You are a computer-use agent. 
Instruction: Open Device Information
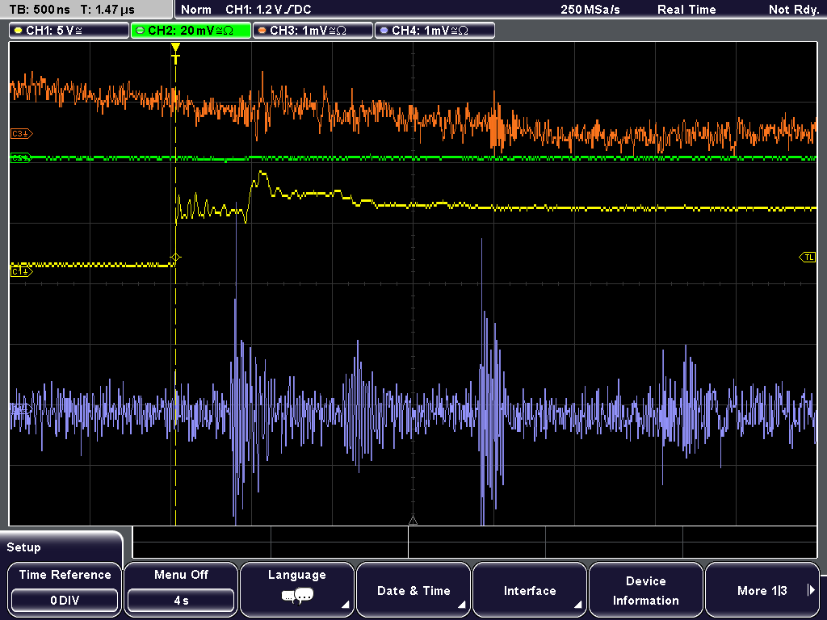click(x=645, y=589)
